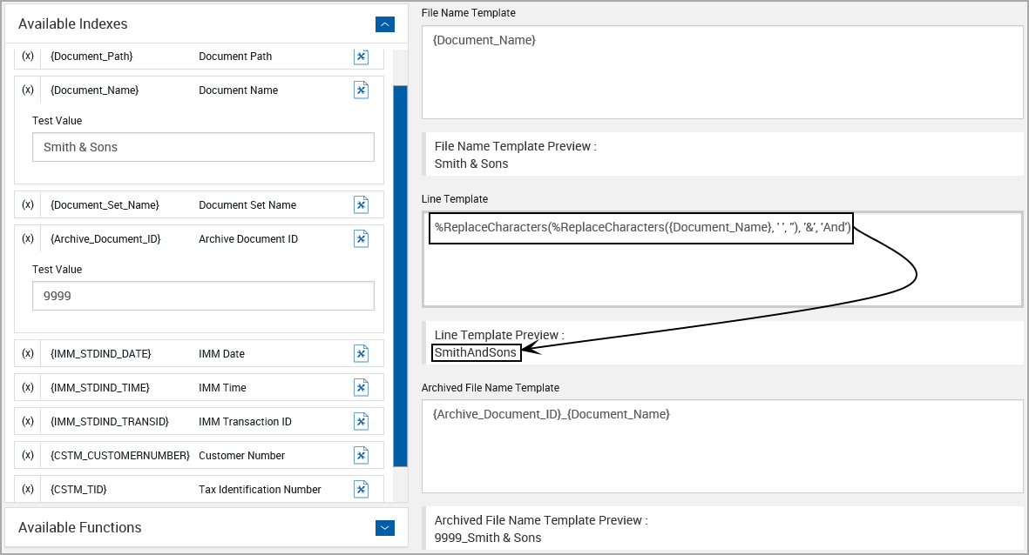Remove {CSTM_CUSTOMERNUMBER} with its (x) control
The width and height of the screenshot is (1029, 555).
27,455
